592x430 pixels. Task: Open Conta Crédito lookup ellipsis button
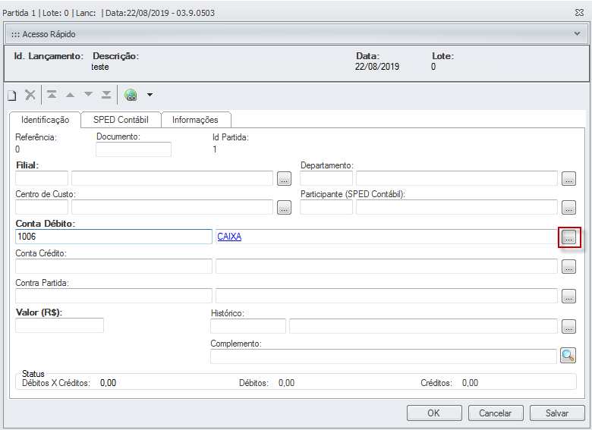[x=569, y=266]
